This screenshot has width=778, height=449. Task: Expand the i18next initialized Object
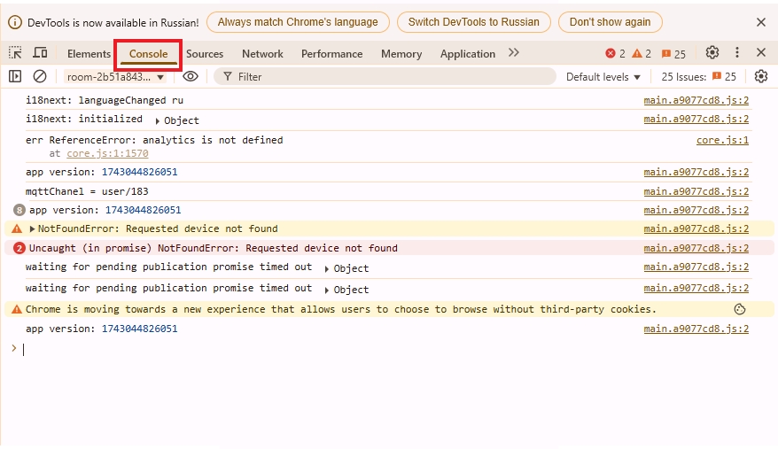(x=158, y=120)
